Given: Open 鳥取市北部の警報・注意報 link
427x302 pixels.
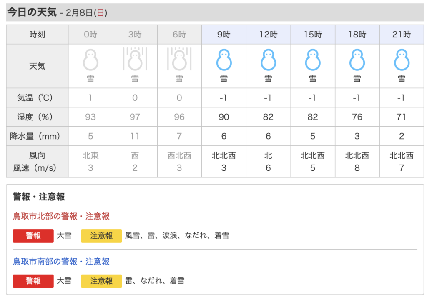Looking at the screenshot, I should [61, 216].
